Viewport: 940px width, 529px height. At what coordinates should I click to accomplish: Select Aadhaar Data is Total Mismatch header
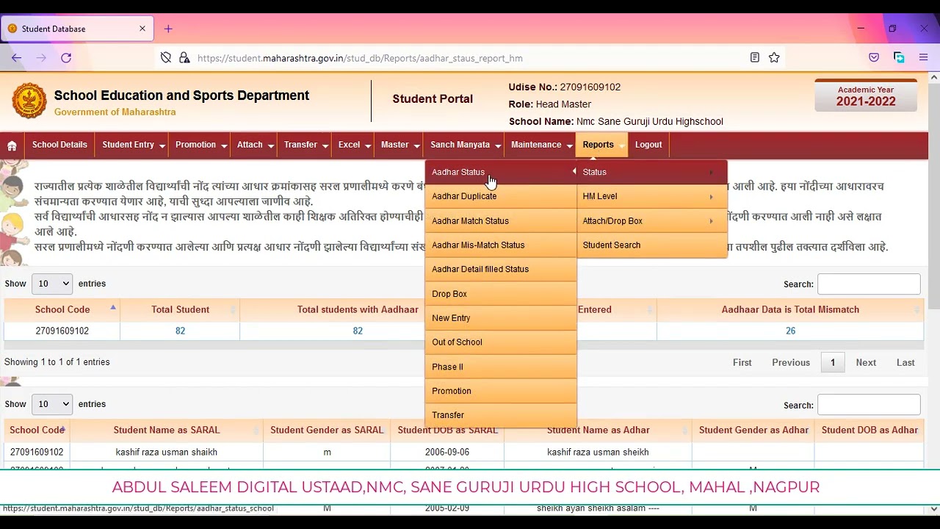click(790, 309)
